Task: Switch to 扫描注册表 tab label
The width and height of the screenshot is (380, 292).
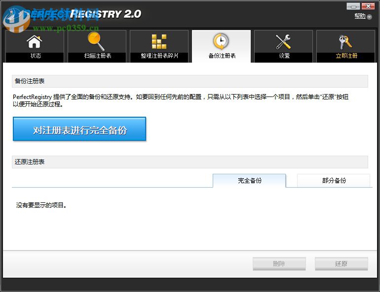Action: click(98, 56)
